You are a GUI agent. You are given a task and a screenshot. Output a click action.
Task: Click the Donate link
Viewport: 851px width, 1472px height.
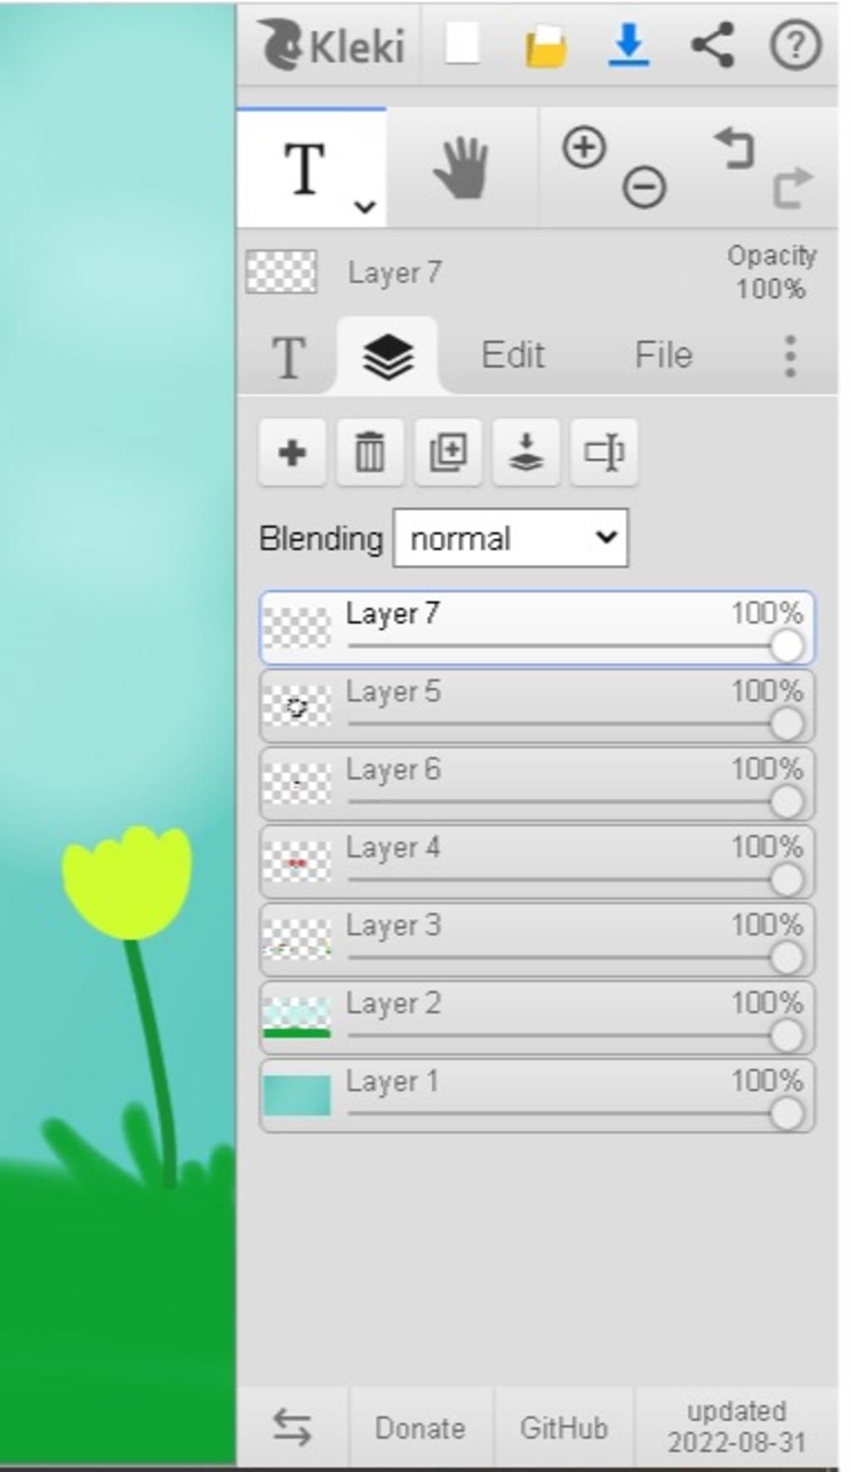tap(420, 1428)
